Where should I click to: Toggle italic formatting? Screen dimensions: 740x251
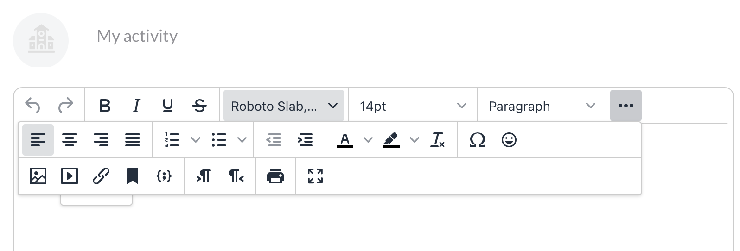[136, 106]
